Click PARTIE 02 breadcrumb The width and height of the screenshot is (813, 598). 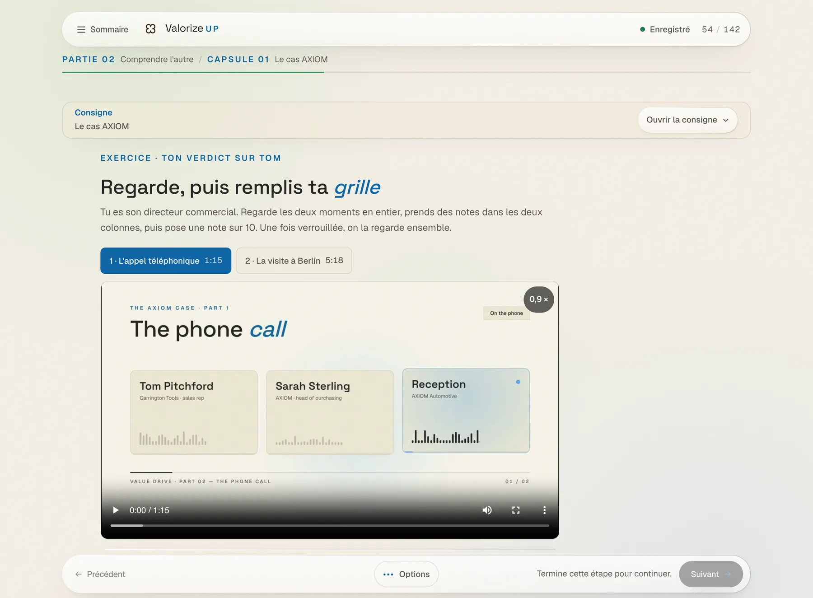click(x=89, y=59)
